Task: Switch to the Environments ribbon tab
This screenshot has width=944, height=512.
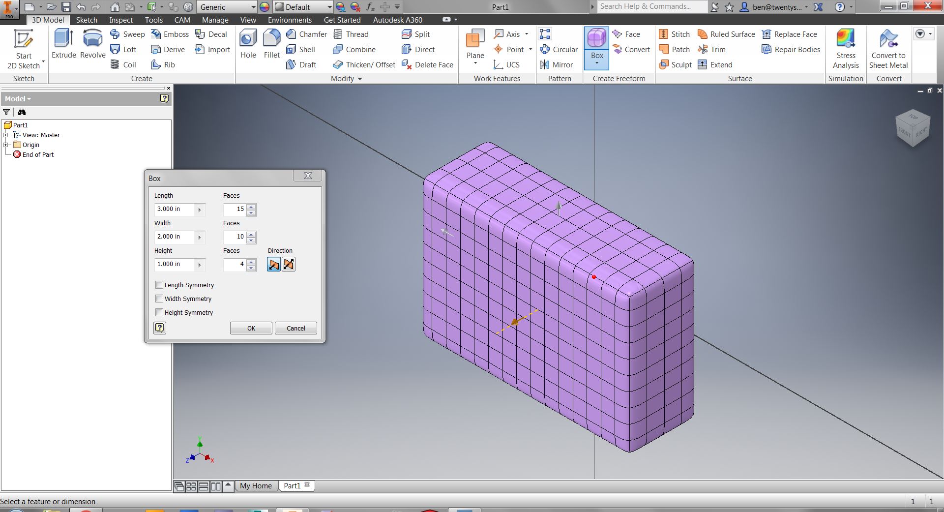Action: coord(290,20)
